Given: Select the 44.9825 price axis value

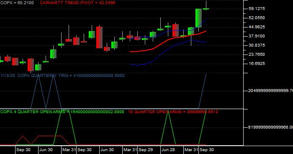Looking at the screenshot, I should pos(257,27).
